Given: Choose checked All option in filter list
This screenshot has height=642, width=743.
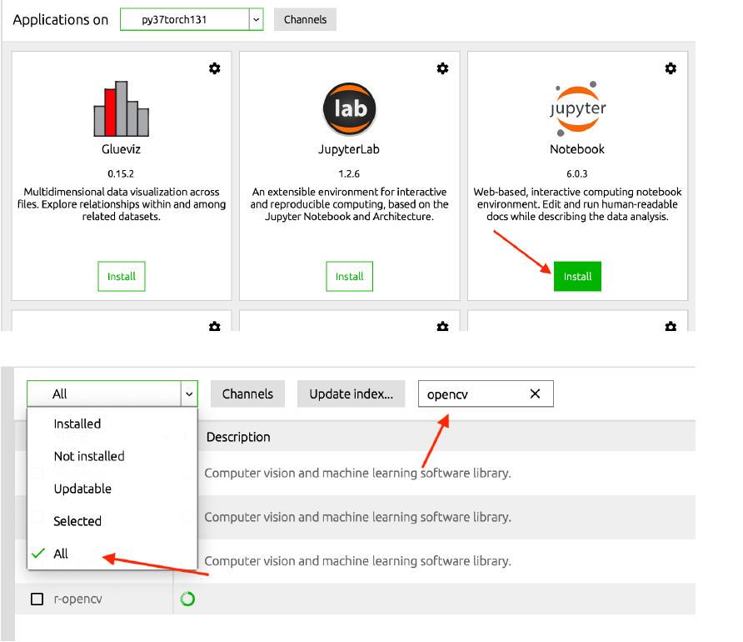Looking at the screenshot, I should (x=61, y=554).
